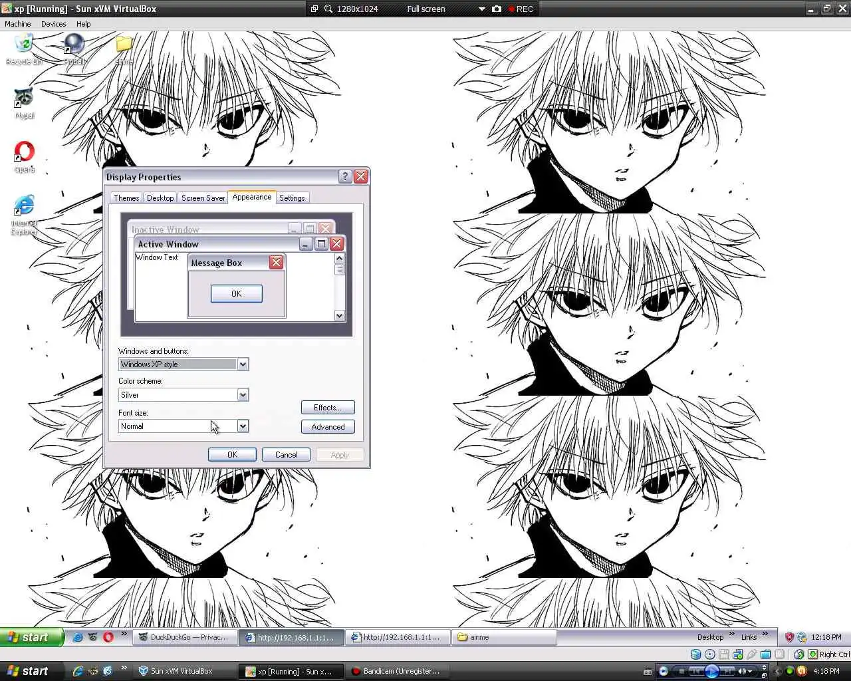
Task: Click the red security shield tray icon
Action: (x=789, y=637)
